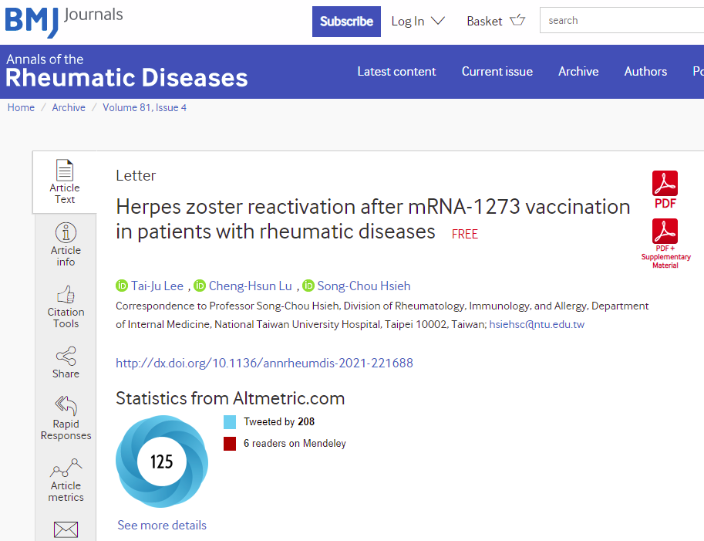Click the envelope email icon

(66, 529)
